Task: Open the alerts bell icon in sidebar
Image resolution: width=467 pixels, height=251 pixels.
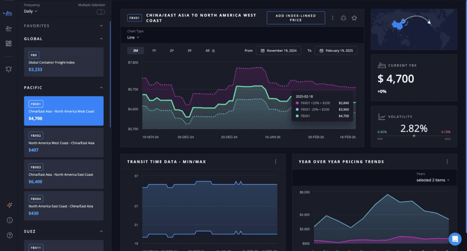Action: click(8, 69)
